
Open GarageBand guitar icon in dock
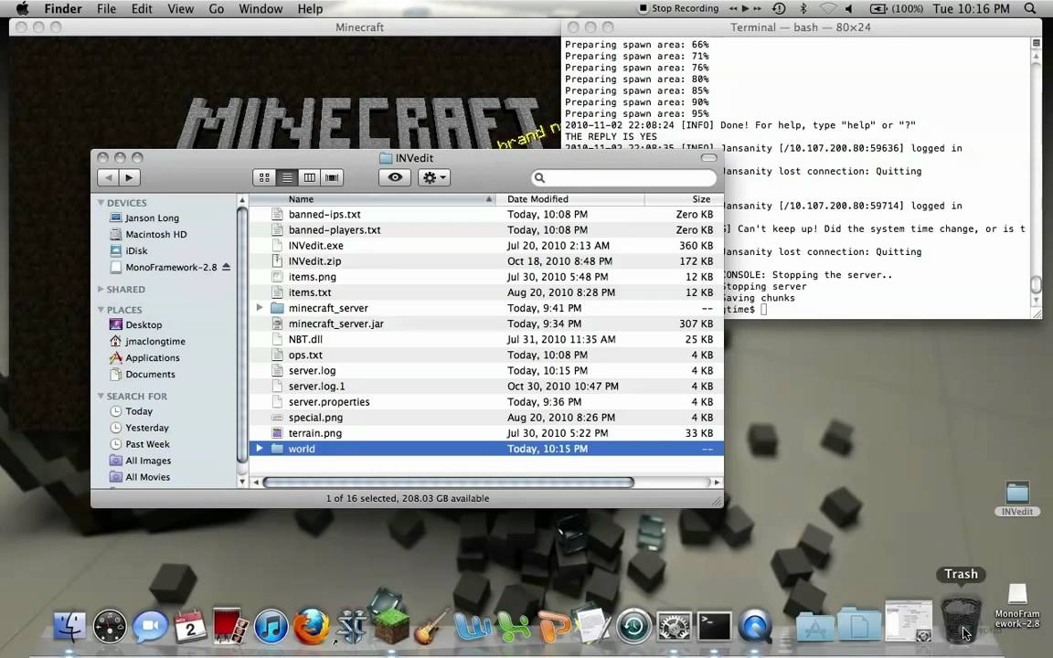(431, 626)
